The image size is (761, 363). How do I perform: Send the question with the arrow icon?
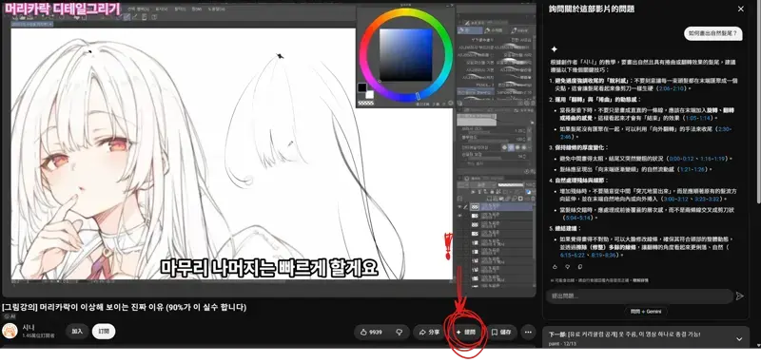coord(740,296)
